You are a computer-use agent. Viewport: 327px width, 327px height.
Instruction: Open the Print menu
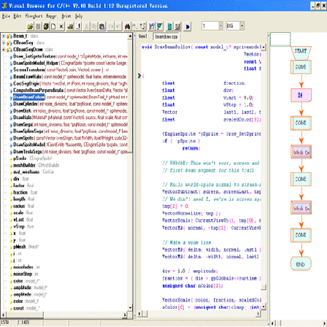pyautogui.click(x=66, y=16)
